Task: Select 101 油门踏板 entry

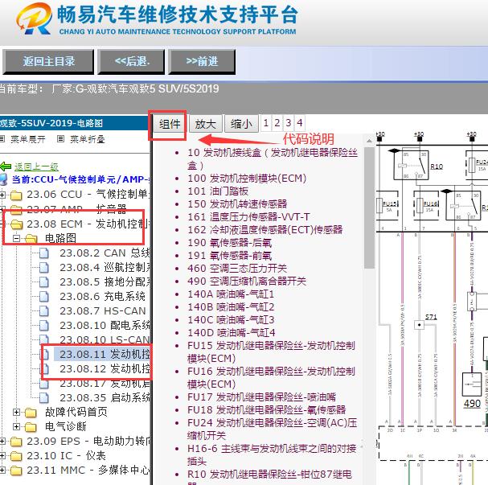Action: [218, 191]
